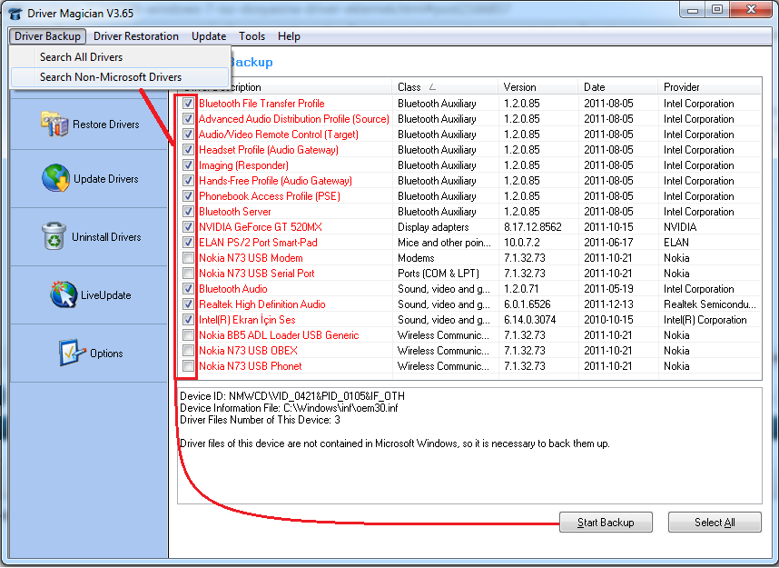The height and width of the screenshot is (568, 779).
Task: Open the Update menu
Action: coord(209,36)
